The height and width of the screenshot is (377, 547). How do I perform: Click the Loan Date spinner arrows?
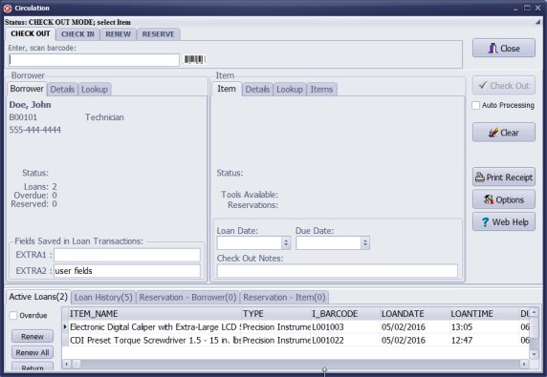point(286,243)
